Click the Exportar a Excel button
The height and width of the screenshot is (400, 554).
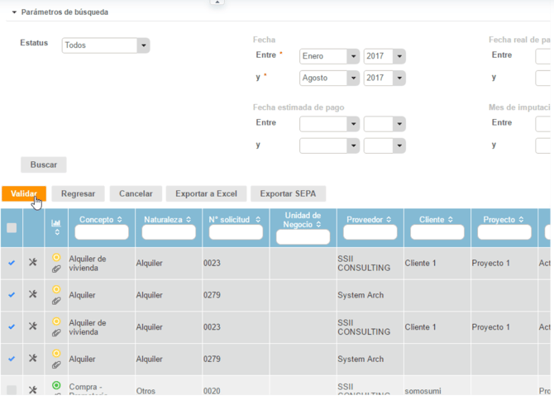pos(206,193)
